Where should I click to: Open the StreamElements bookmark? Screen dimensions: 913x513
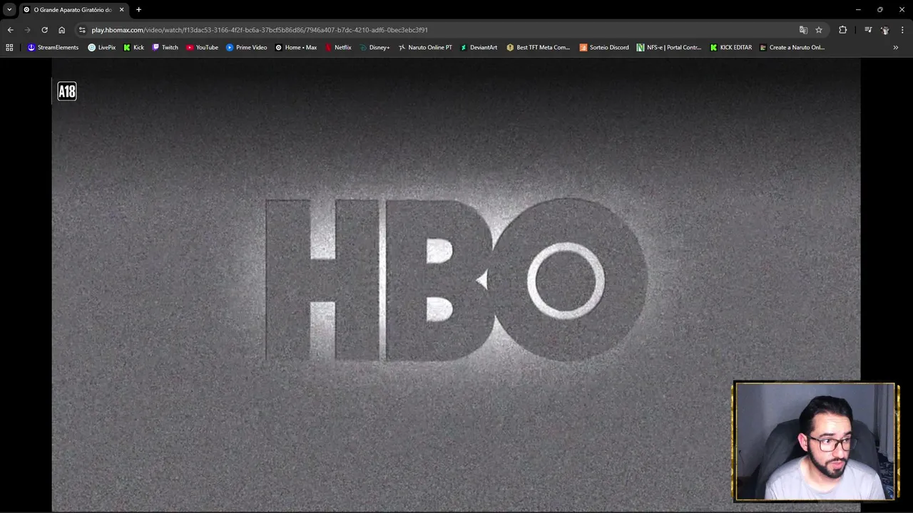pyautogui.click(x=53, y=48)
